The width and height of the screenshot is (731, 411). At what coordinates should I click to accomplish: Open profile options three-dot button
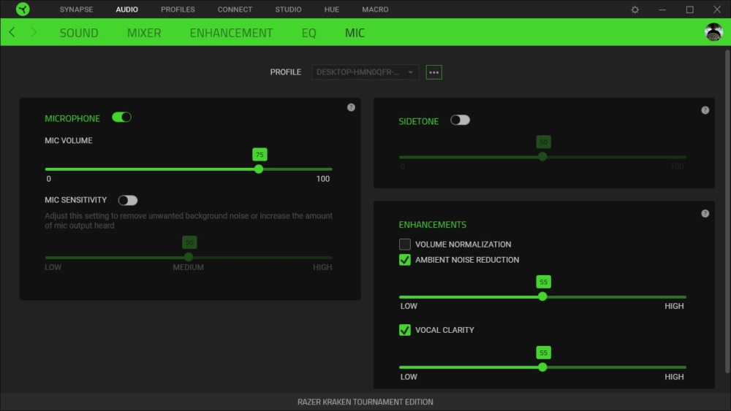tap(433, 72)
